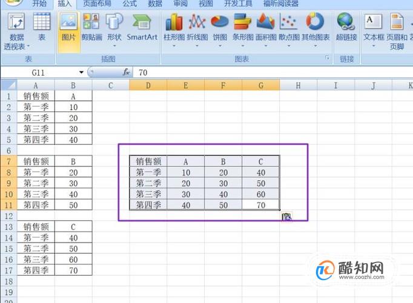Insert a SmartArt graphic
Screen dimensions: 413x303
(x=142, y=27)
